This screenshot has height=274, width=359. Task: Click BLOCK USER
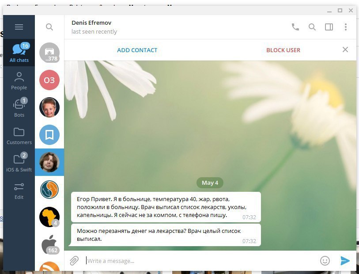point(283,50)
